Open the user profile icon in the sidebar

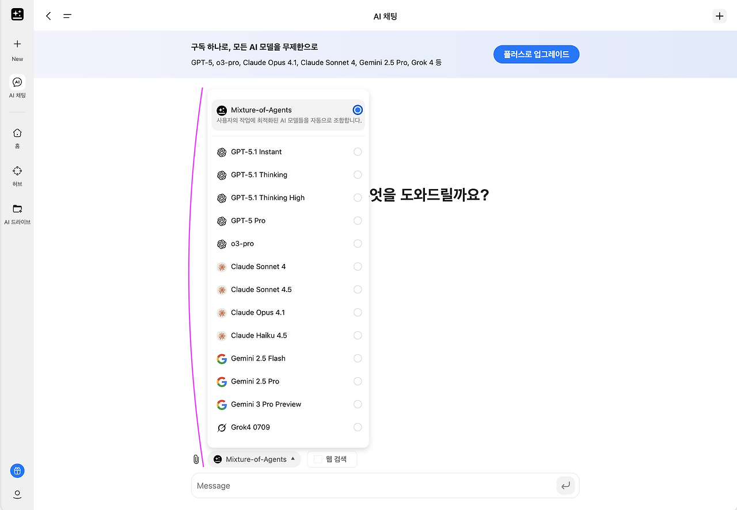(x=17, y=494)
